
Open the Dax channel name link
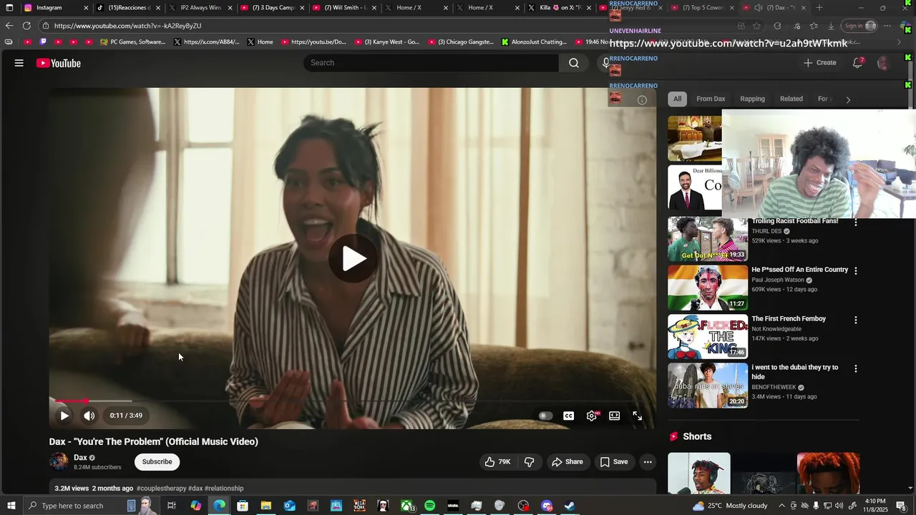(80, 458)
